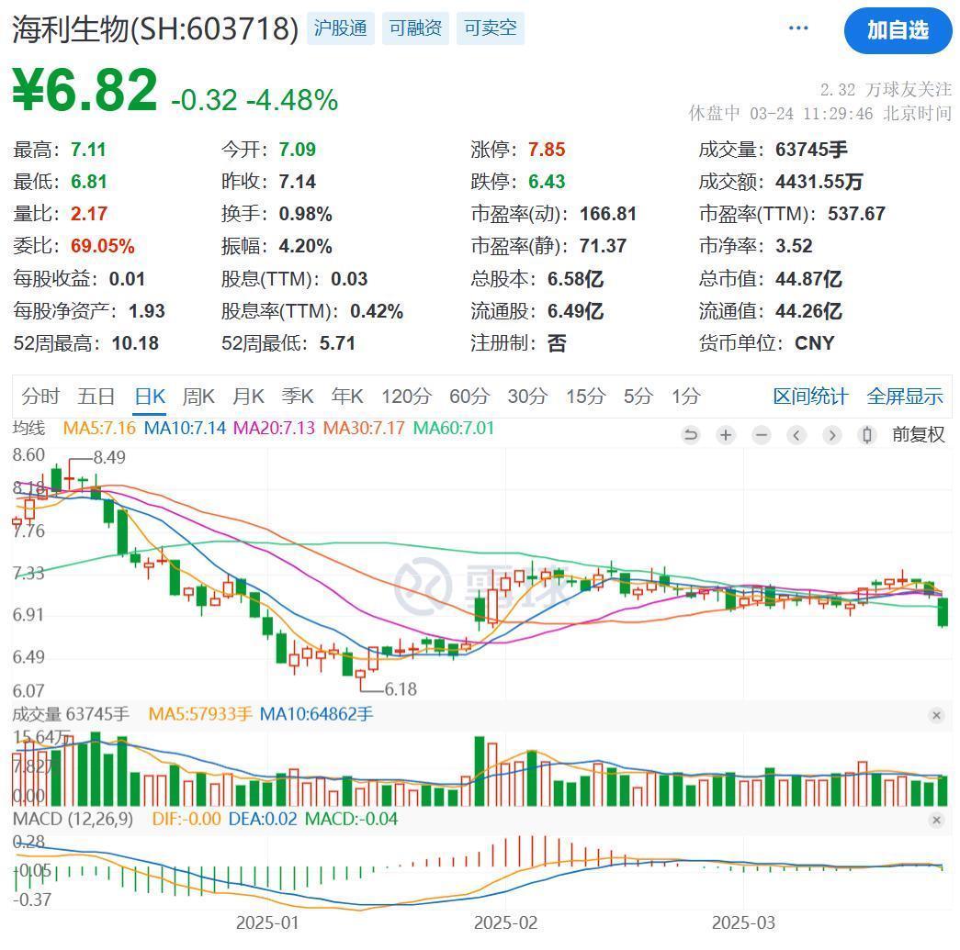The width and height of the screenshot is (960, 950).
Task: Click the 可卖空 tag
Action: click(x=491, y=28)
